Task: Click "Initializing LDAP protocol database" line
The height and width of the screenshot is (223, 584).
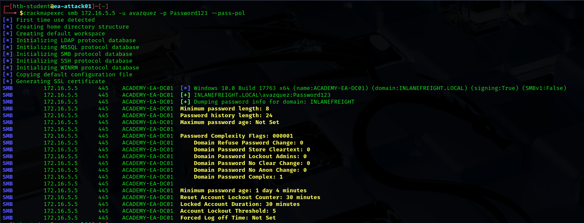Action: (x=78, y=41)
